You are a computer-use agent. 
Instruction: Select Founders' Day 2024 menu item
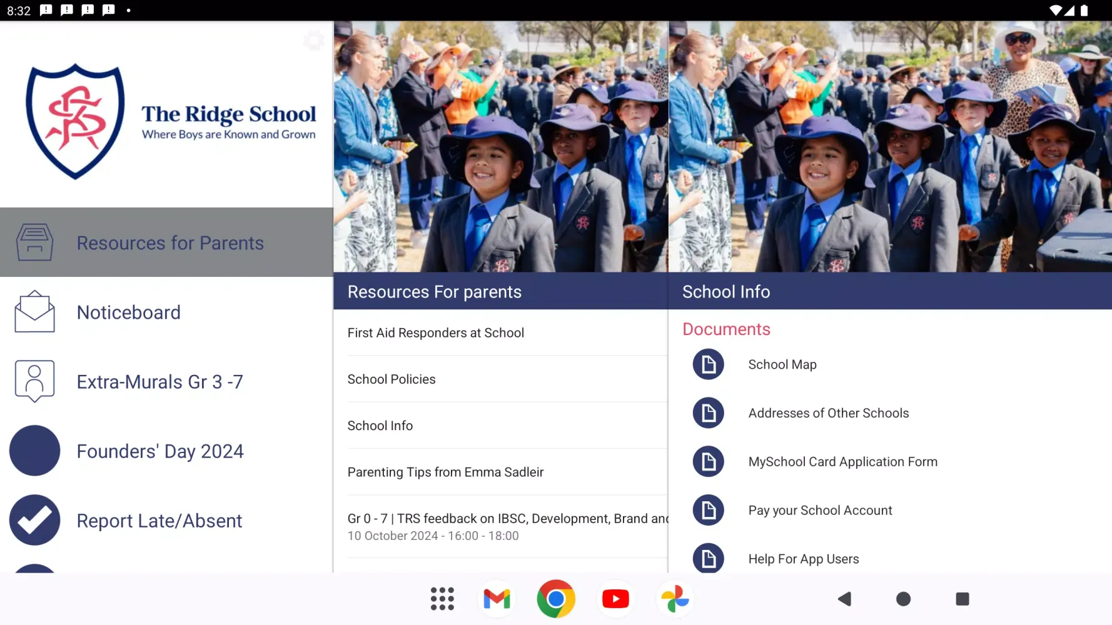click(x=159, y=451)
